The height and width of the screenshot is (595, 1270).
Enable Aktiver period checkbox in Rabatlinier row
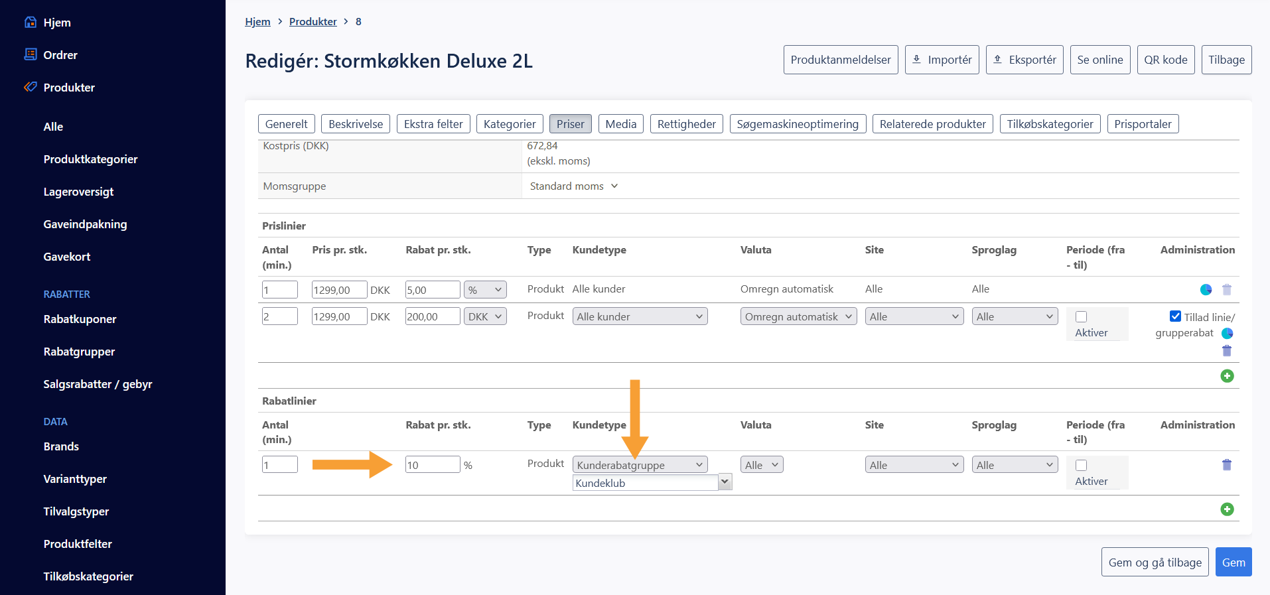(x=1081, y=466)
